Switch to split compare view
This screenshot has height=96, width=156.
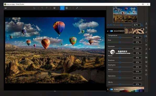click(x=67, y=8)
